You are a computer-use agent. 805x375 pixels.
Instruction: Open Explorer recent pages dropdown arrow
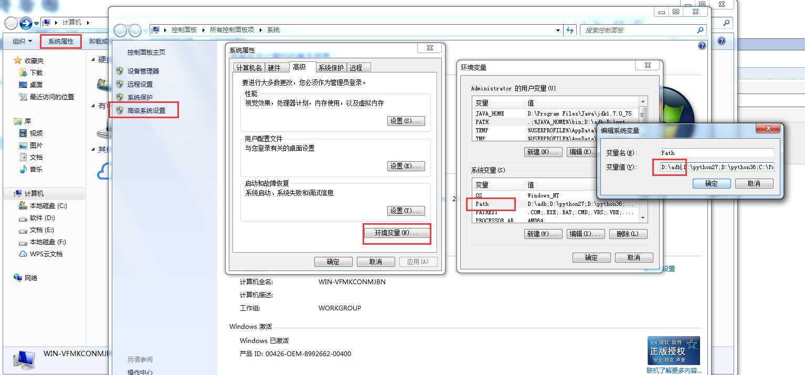(x=36, y=23)
